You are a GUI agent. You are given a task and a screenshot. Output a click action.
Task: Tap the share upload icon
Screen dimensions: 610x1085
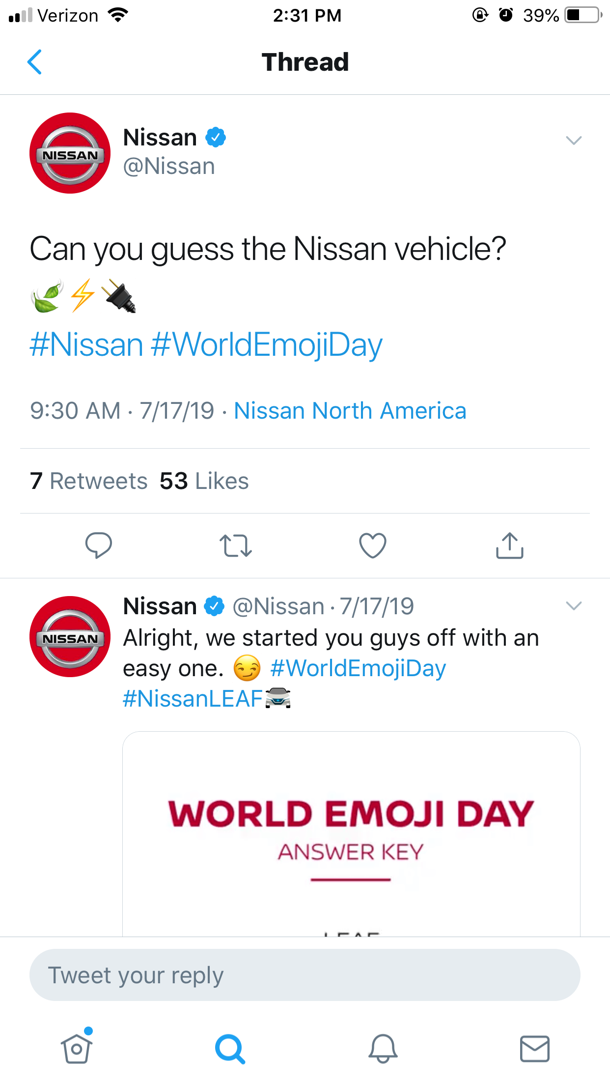pos(510,545)
